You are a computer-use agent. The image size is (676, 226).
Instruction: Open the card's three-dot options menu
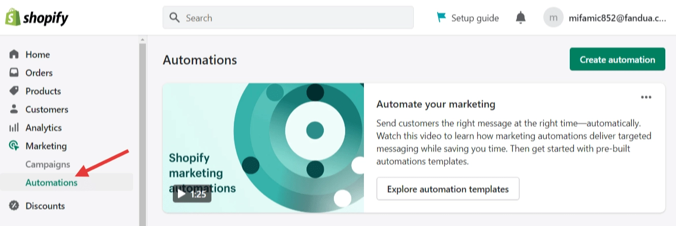pyautogui.click(x=646, y=98)
